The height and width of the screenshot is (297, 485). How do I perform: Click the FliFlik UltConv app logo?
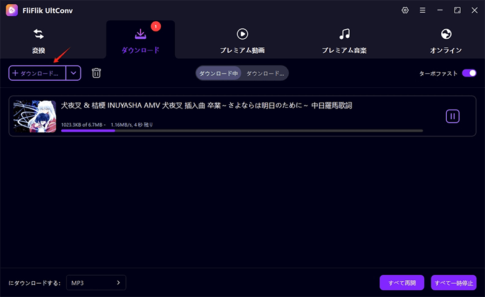click(x=12, y=10)
